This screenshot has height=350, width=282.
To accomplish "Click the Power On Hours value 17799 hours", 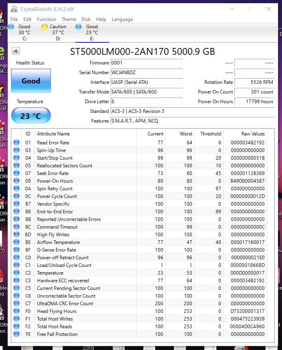I will coord(254,102).
